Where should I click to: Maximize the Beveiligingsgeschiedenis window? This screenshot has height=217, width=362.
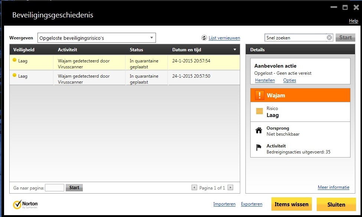tap(345, 7)
